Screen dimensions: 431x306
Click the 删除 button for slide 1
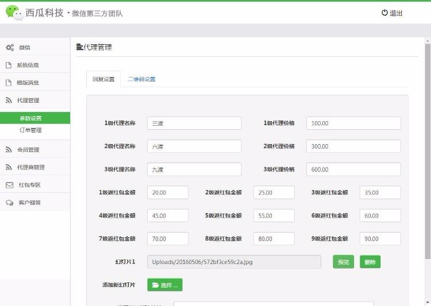coord(370,262)
